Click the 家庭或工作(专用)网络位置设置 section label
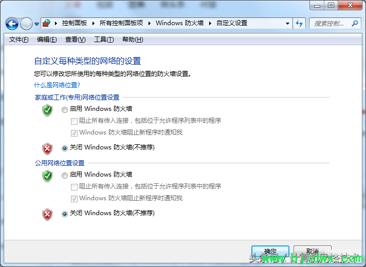 click(x=77, y=97)
